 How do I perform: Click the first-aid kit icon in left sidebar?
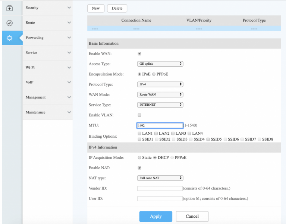10,8
